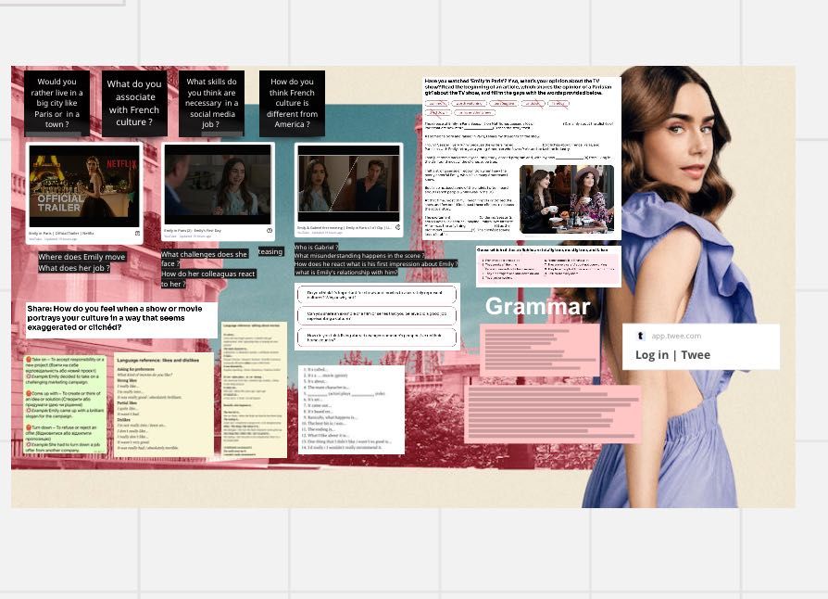
Task: Select the 'Have you watched Emily in Paris' worksheet
Action: pyautogui.click(x=521, y=158)
